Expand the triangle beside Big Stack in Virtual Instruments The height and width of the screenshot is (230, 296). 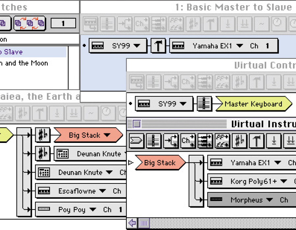click(x=131, y=163)
